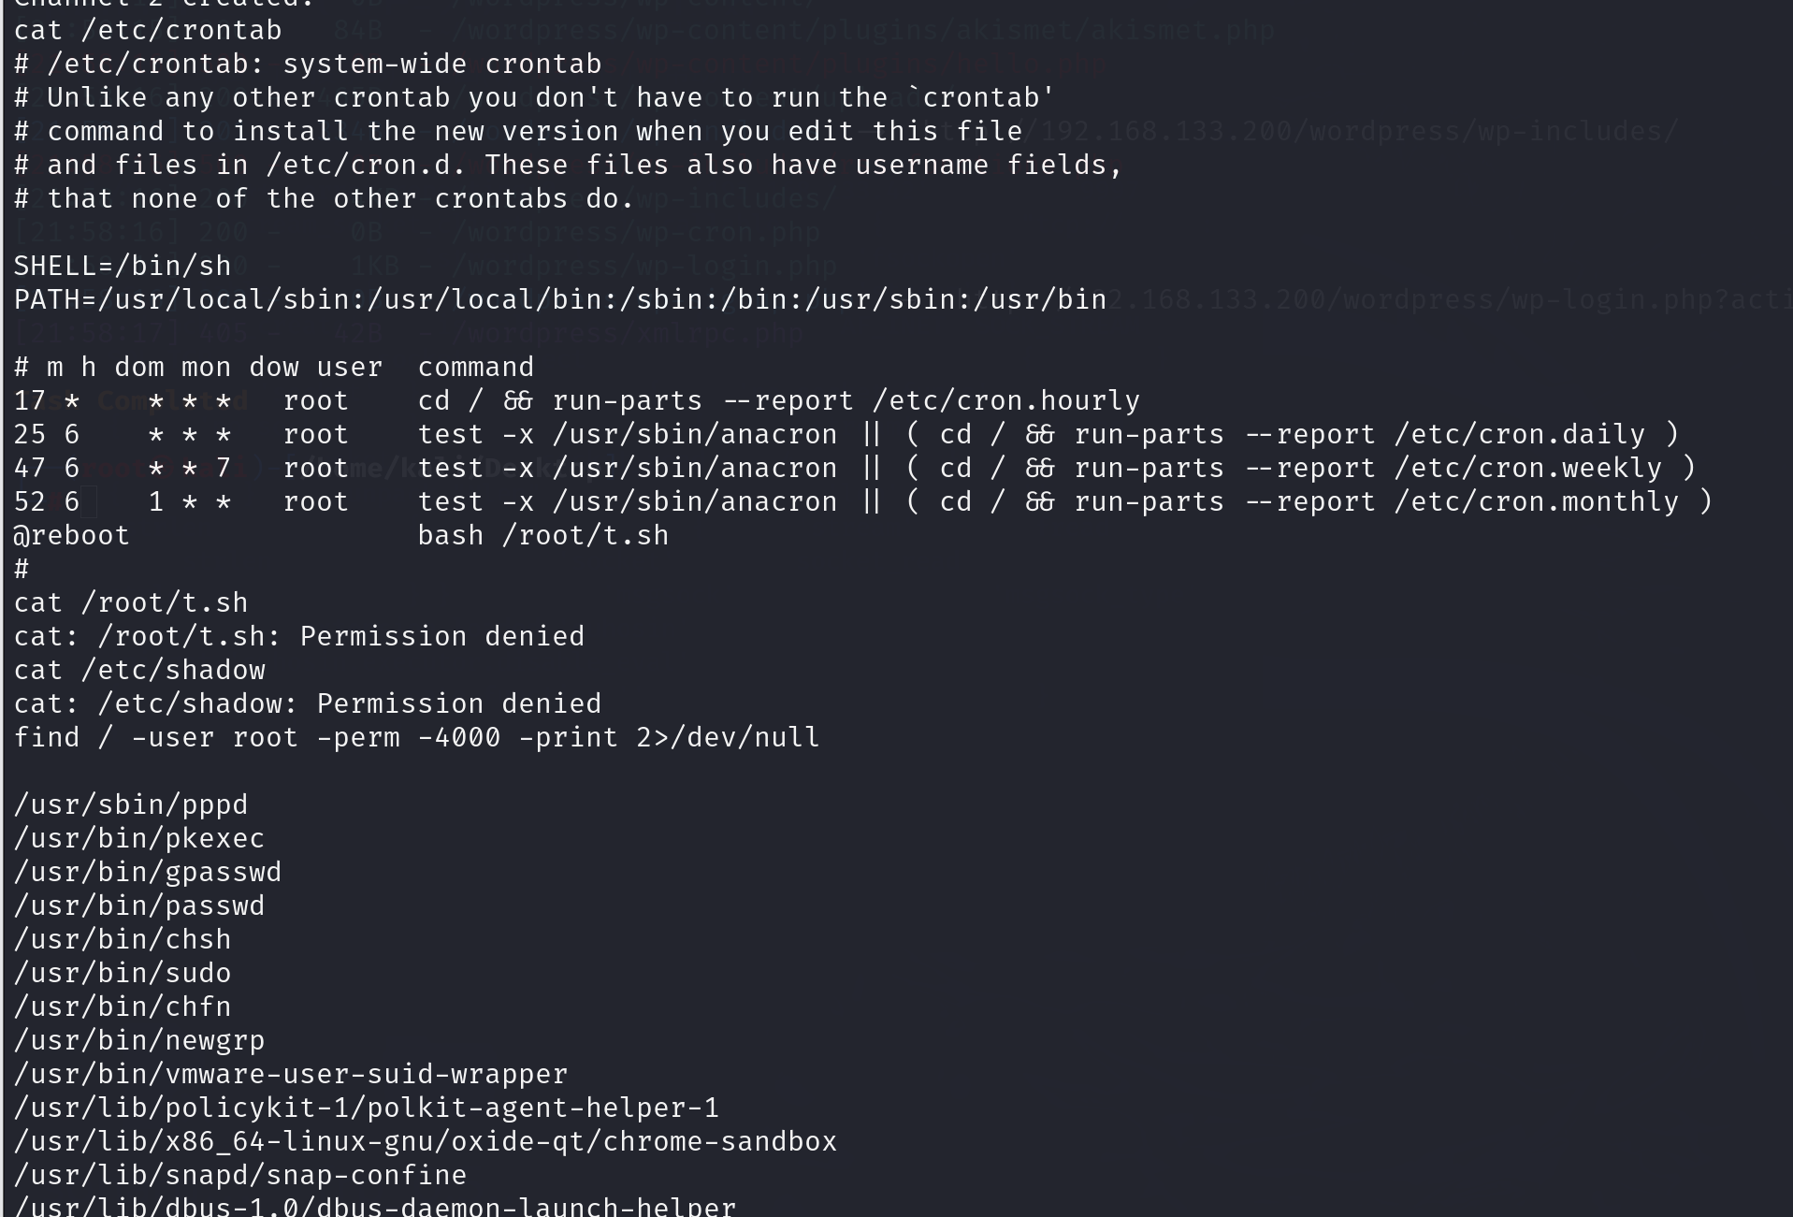Viewport: 1793px width, 1217px height.
Task: Click the /usr/bin/newgrp result line
Action: click(x=139, y=1040)
